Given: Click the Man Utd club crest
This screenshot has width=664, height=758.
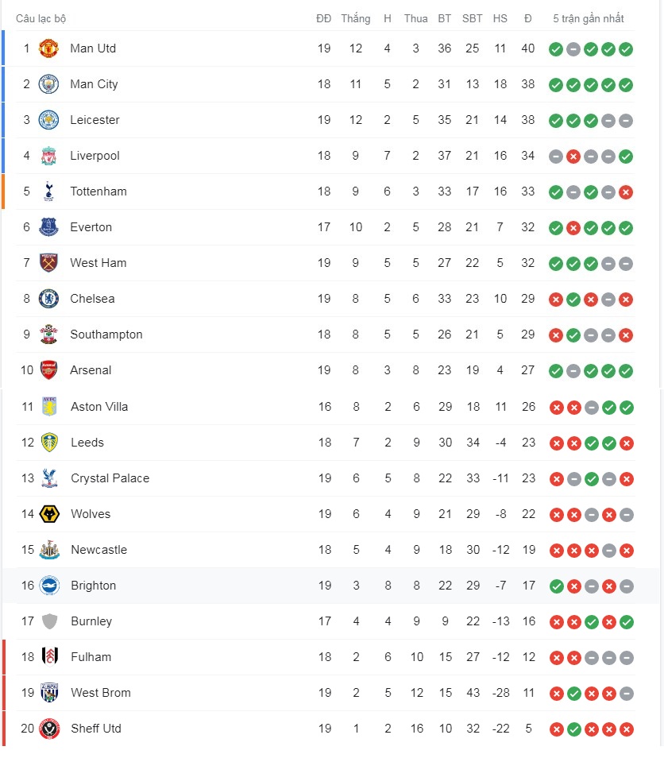Looking at the screenshot, I should [49, 48].
